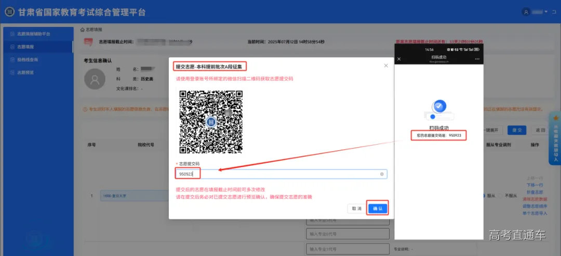Click the 下移一行 link

point(535,185)
